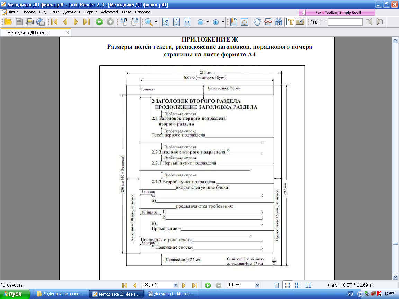
Task: Switch to Single Page layout
Action: tap(277, 285)
